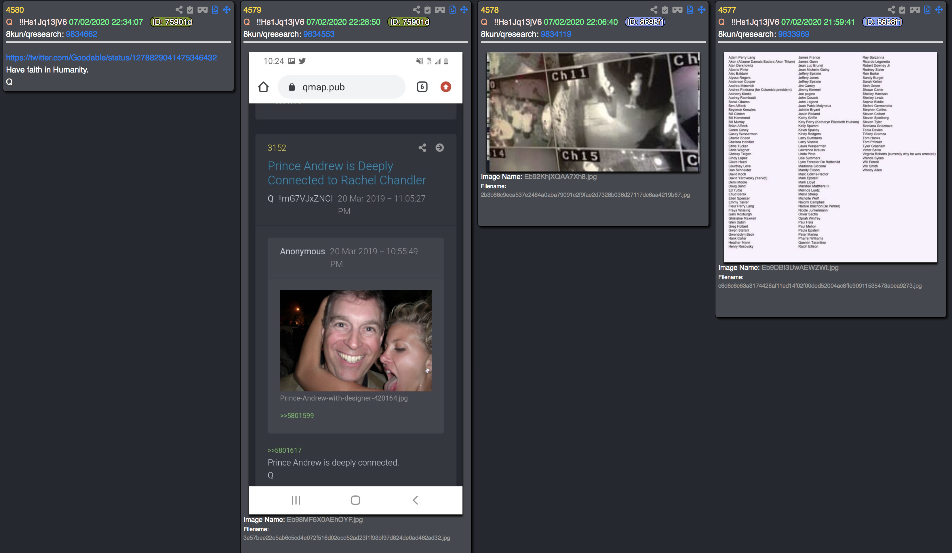Click image file icon on post 4577
This screenshot has width=952, height=553.
click(928, 10)
